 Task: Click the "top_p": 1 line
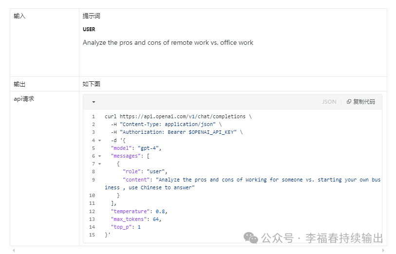point(126,227)
